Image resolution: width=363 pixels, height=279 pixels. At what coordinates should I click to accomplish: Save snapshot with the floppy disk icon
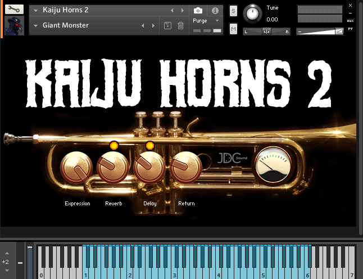coord(167,25)
